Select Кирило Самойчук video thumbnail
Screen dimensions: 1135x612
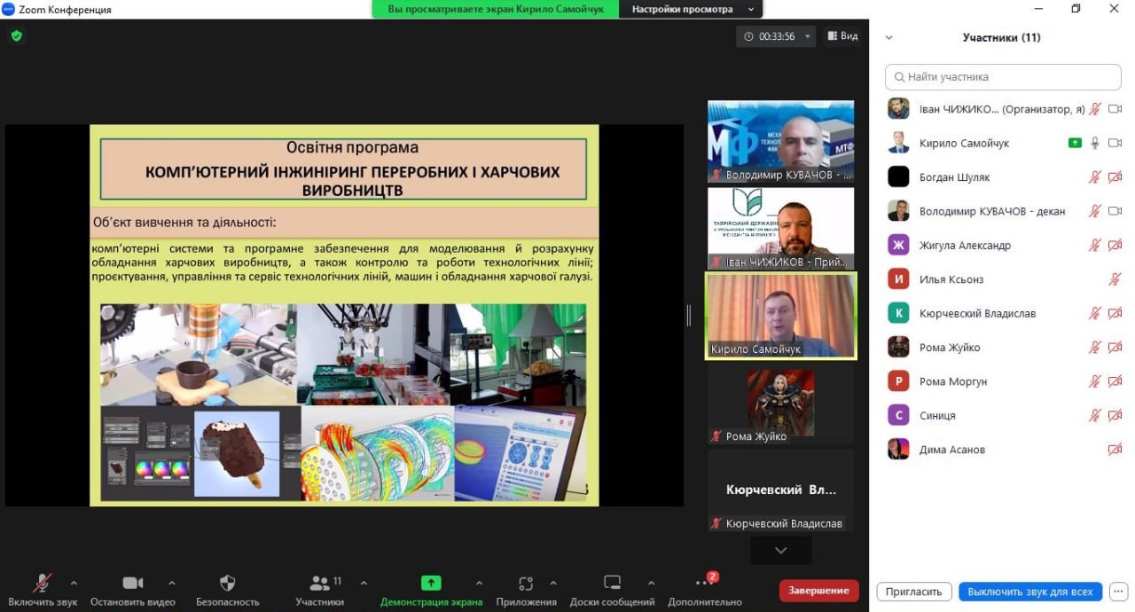781,316
